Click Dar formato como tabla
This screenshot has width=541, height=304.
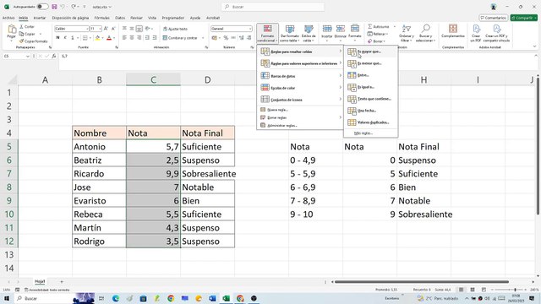[289, 34]
